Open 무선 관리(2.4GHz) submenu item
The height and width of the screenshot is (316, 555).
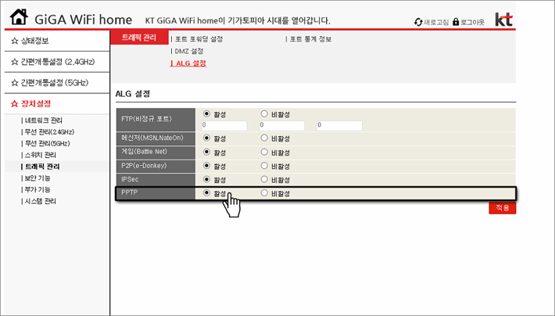tap(48, 132)
